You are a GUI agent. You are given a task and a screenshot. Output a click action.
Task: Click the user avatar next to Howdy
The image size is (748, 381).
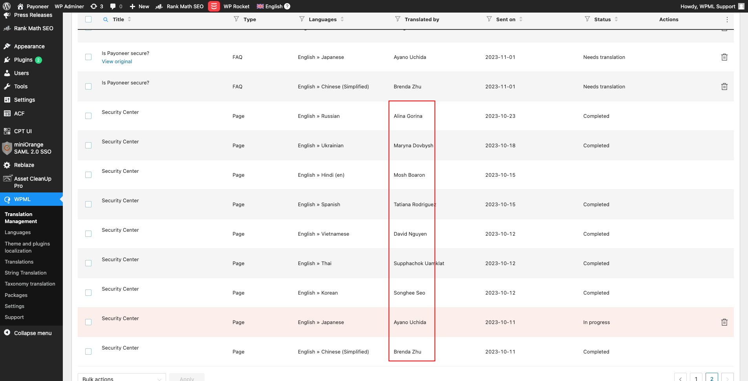click(741, 6)
